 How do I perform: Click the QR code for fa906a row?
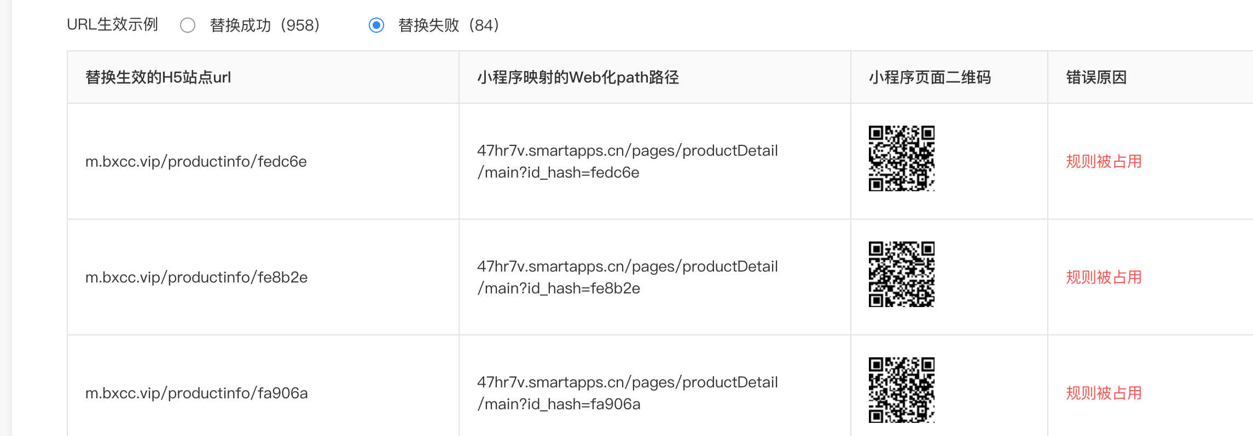[x=902, y=390]
